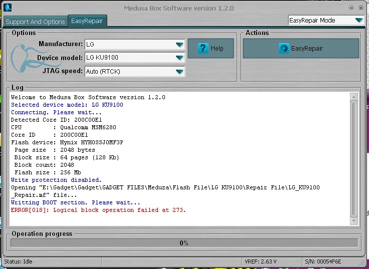Open the Manufacturer LG dropdown

coord(135,45)
